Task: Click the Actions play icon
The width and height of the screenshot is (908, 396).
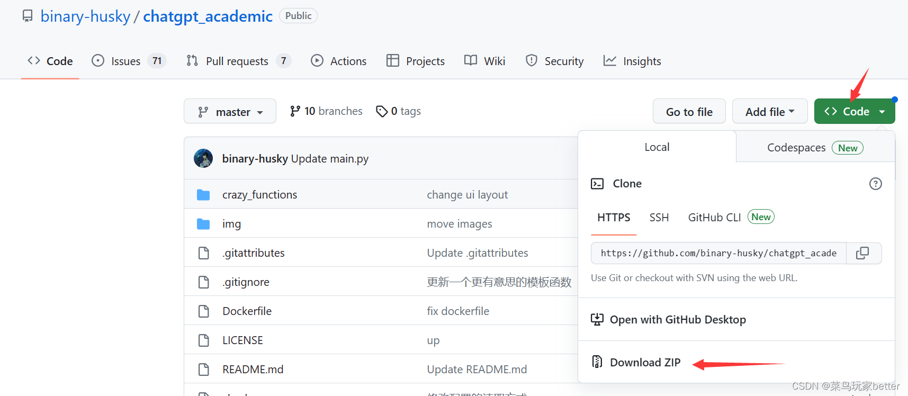Action: point(317,60)
